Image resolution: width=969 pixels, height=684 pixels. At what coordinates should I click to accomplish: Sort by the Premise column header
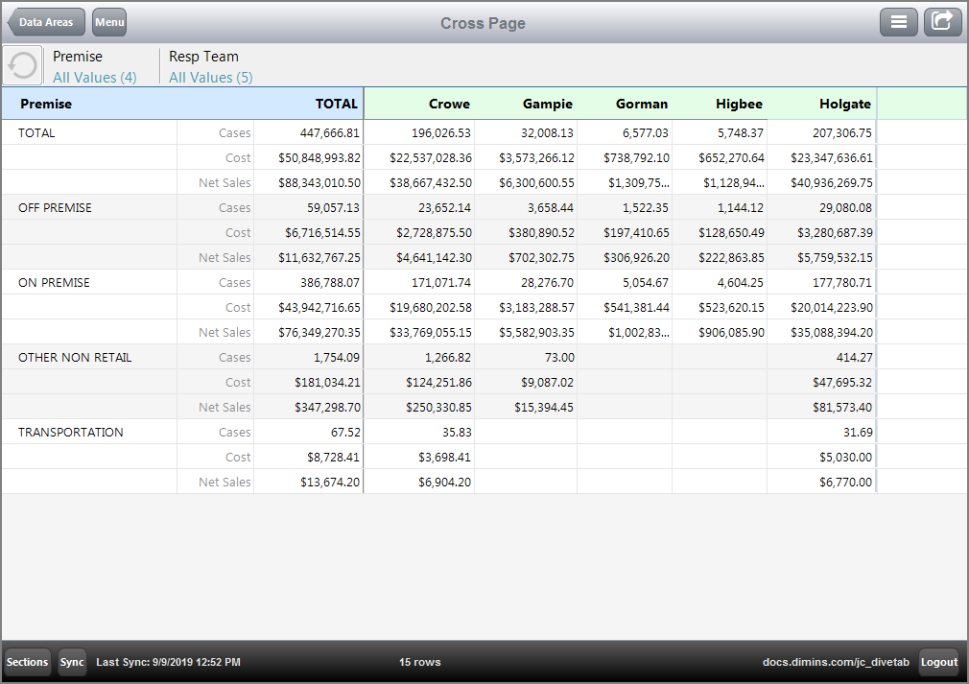(46, 104)
